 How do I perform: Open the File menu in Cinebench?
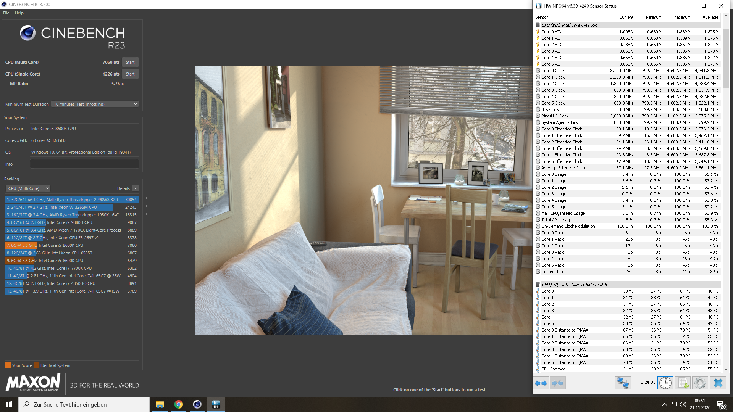(6, 13)
